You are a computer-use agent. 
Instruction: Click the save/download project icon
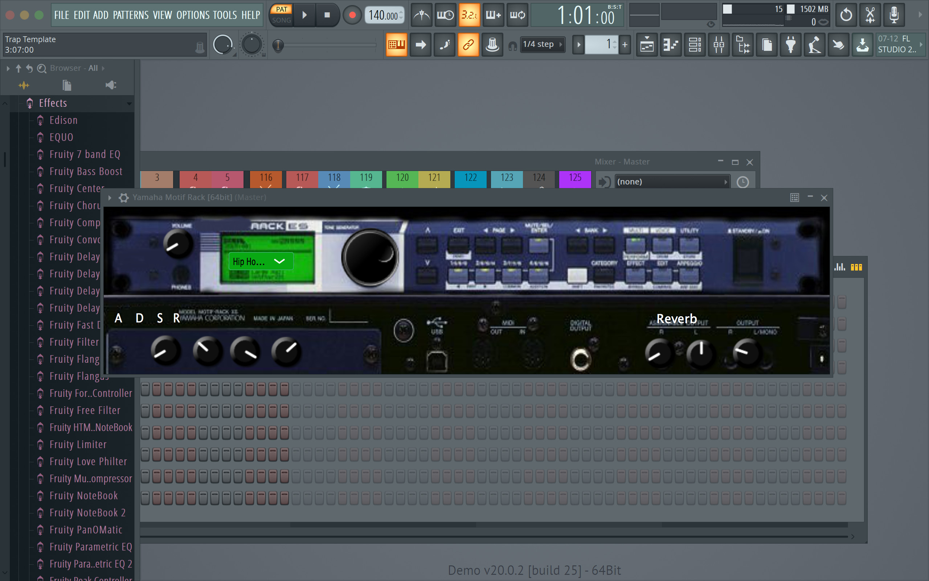point(862,45)
